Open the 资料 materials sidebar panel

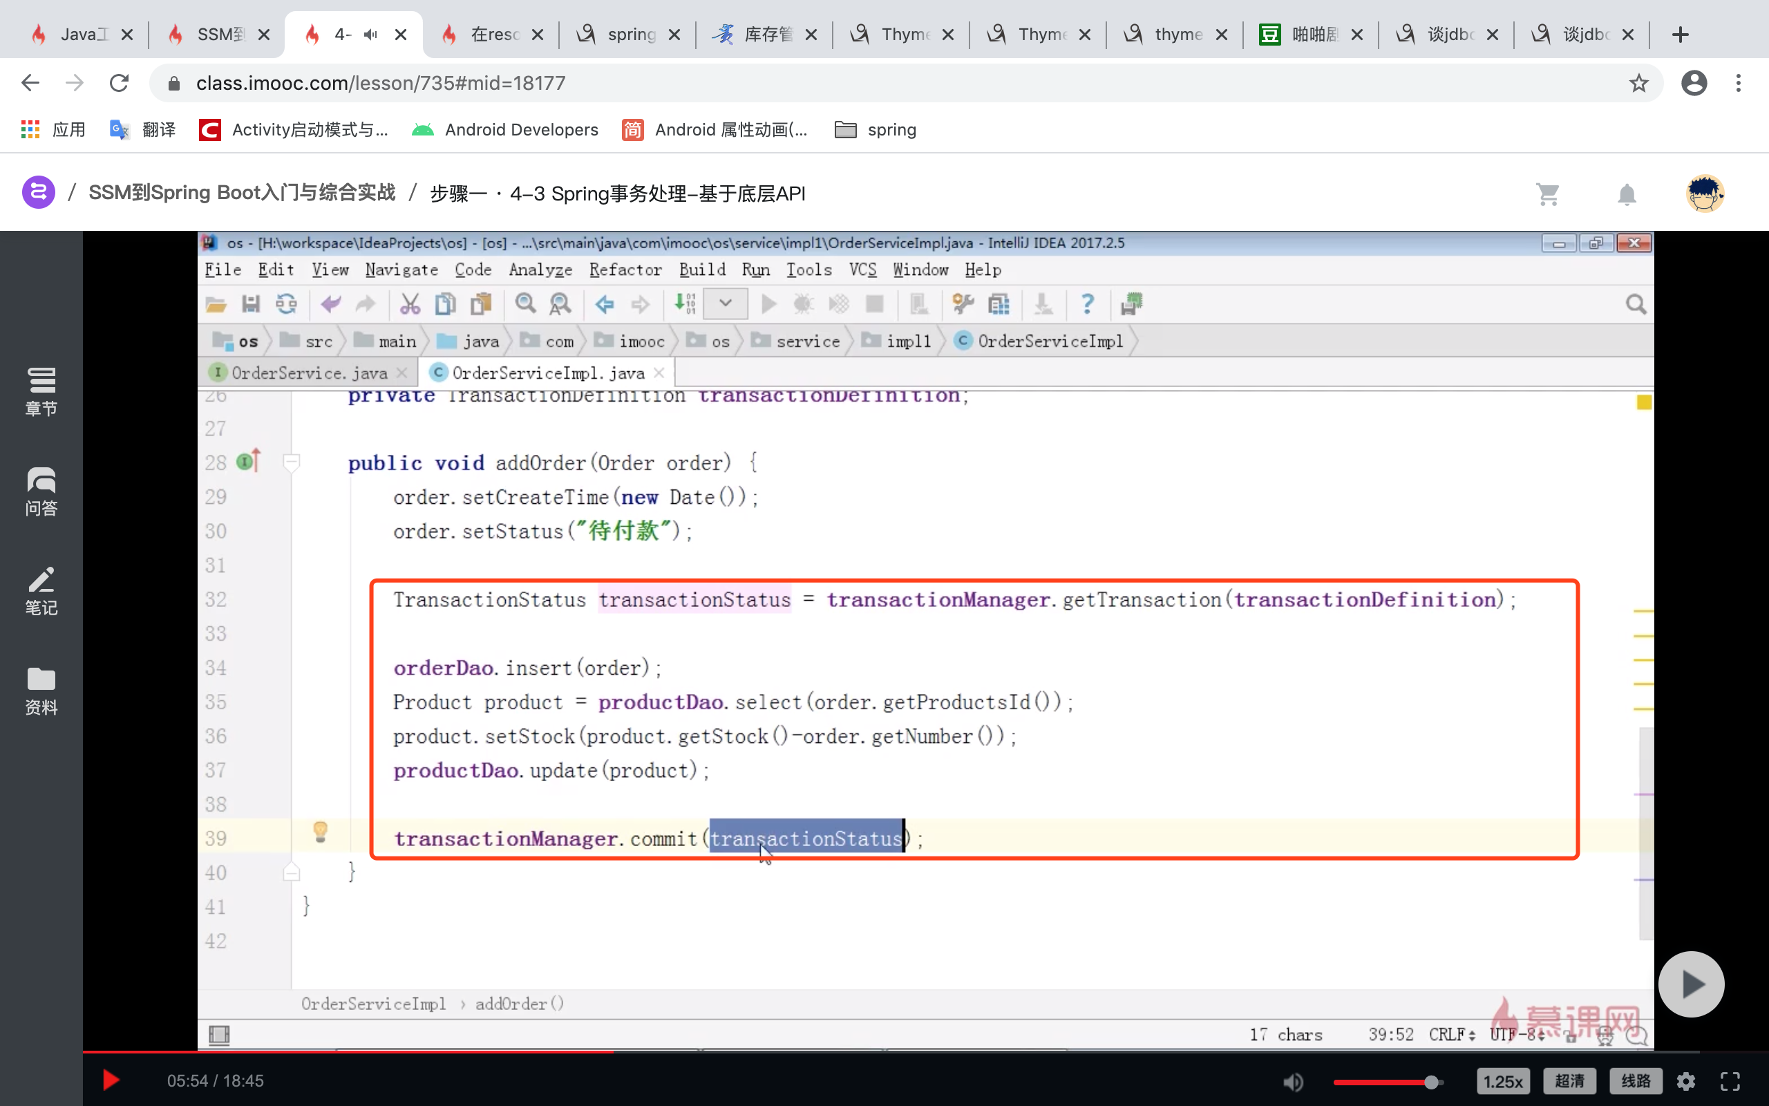click(41, 691)
